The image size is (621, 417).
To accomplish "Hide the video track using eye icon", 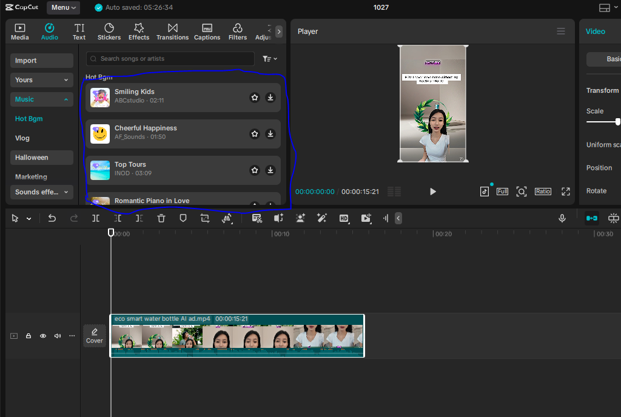I will click(x=43, y=336).
